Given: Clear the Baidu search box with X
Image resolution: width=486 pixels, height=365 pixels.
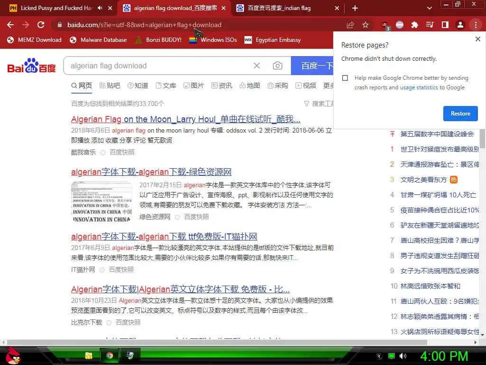Looking at the screenshot, I should pos(257,66).
